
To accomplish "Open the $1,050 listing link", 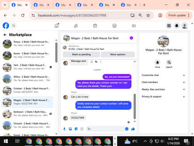I will pos(86,49).
